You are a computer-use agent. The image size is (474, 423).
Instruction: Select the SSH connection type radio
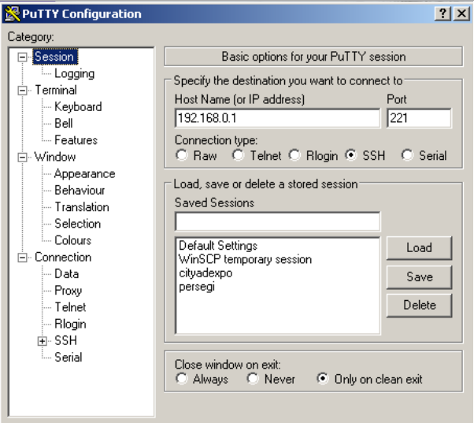pos(350,155)
